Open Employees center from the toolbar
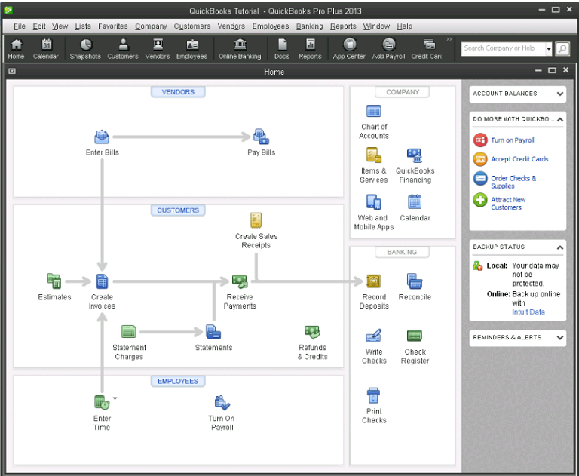Image resolution: width=579 pixels, height=476 pixels. pyautogui.click(x=192, y=49)
